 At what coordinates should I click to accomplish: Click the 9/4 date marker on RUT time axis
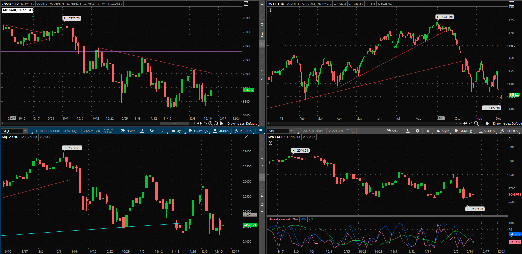(x=441, y=118)
